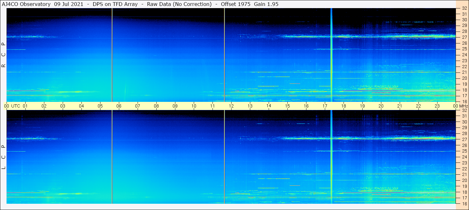Click the 21 MHz label of RCP plot

(464, 72)
